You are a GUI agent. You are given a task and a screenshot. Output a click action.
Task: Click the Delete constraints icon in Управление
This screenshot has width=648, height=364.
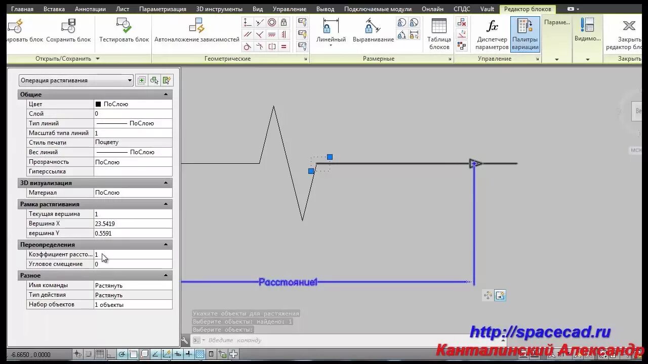click(x=462, y=22)
